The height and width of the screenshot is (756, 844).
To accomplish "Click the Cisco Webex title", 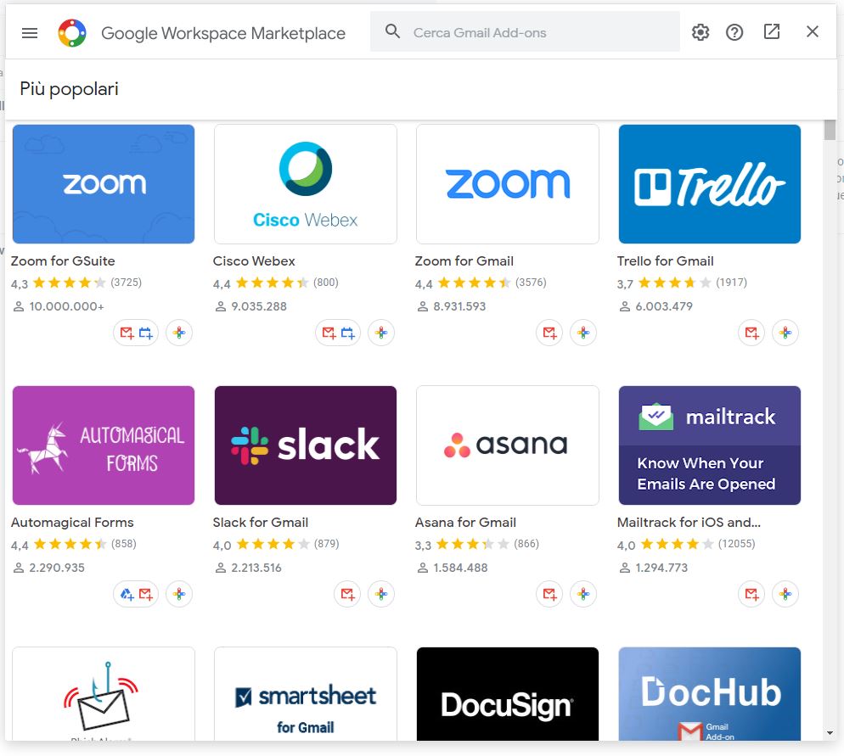I will [254, 261].
